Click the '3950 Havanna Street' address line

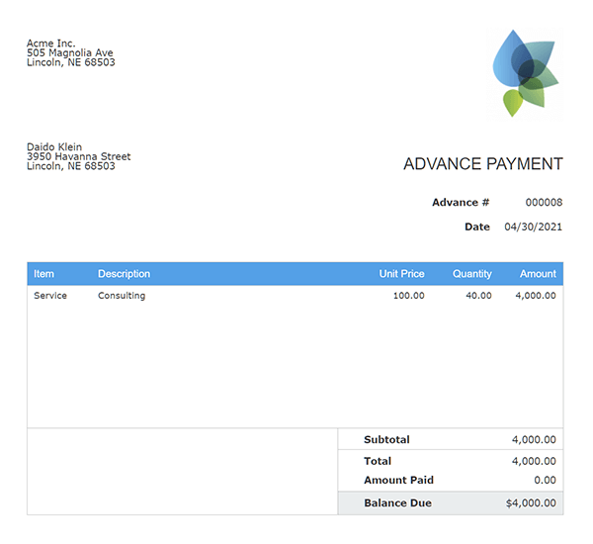coord(79,156)
